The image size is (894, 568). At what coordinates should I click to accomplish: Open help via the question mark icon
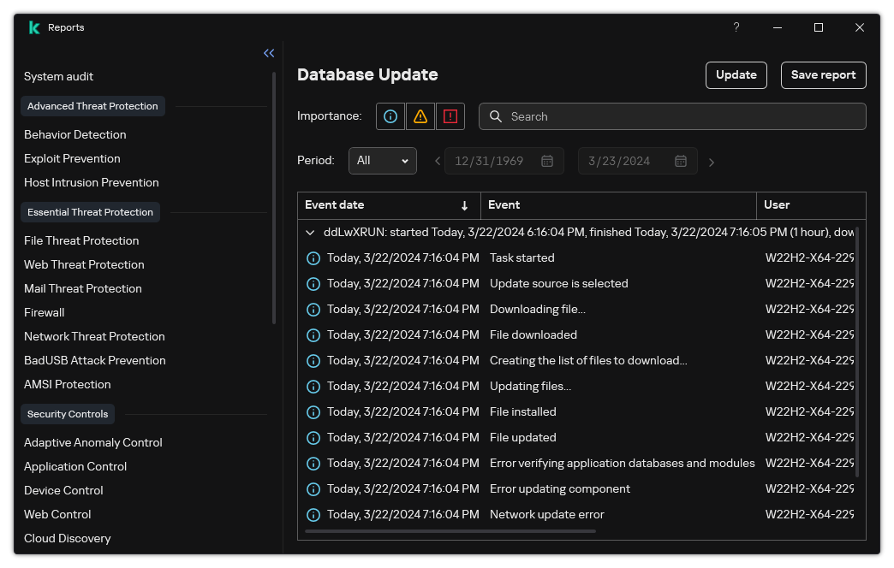(x=736, y=27)
